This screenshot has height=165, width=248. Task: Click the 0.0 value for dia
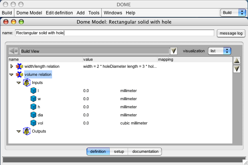click(86, 115)
